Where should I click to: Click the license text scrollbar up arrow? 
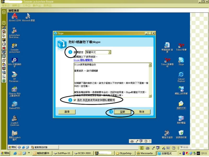(150, 65)
